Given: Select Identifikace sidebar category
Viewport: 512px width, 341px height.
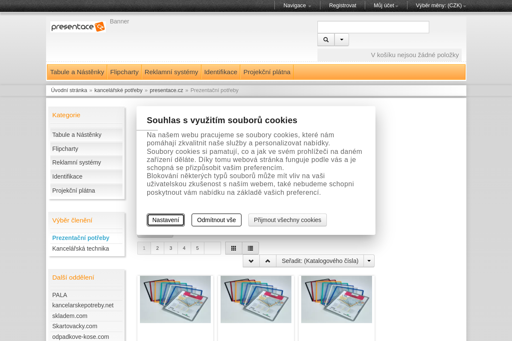Looking at the screenshot, I should (x=86, y=176).
